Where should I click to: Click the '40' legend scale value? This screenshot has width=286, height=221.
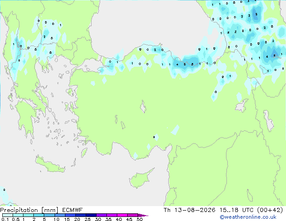tap(119, 219)
